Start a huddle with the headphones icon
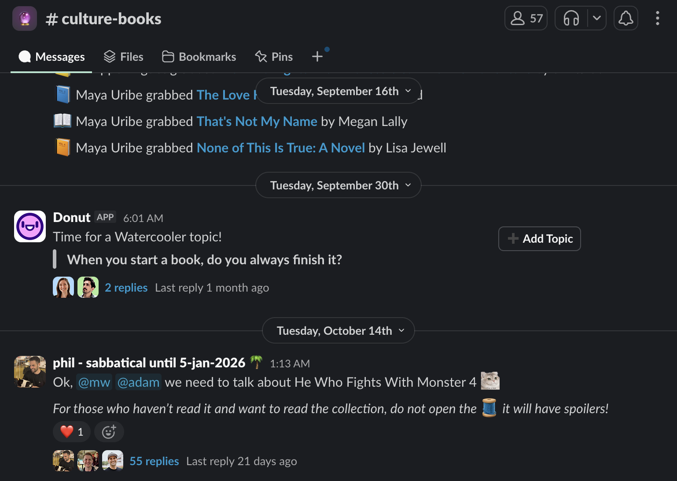Screen dimensions: 677x481 [x=571, y=18]
